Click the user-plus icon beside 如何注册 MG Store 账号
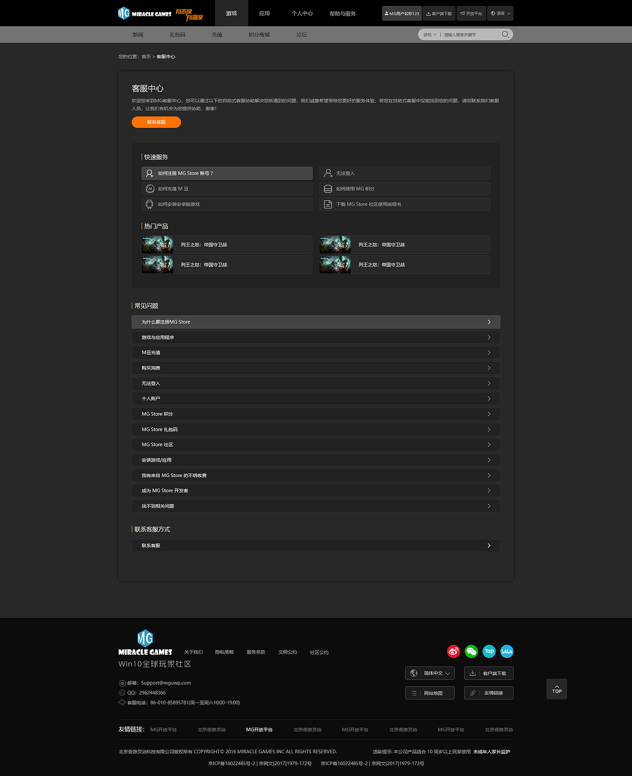Viewport: 632px width, 776px height. 150,173
